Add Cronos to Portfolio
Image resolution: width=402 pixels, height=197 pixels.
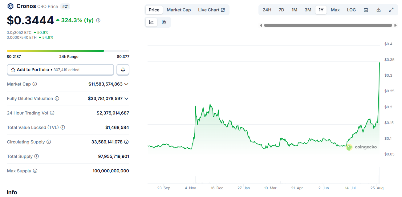[x=60, y=70]
